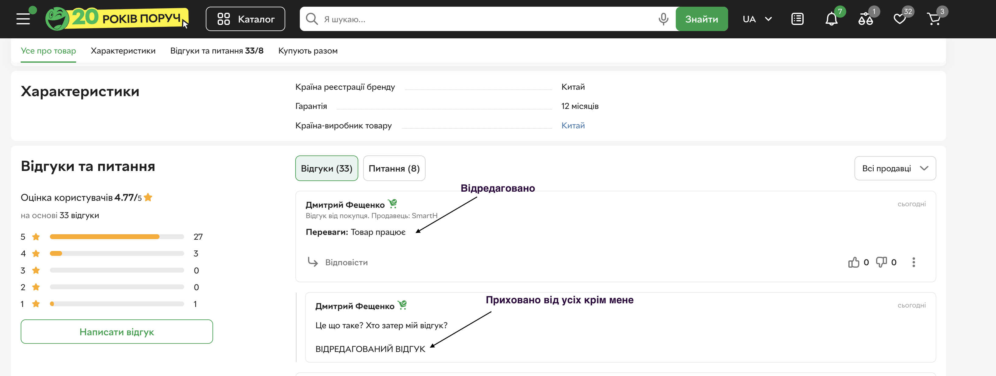Open three-dot options on first review
996x376 pixels.
click(x=914, y=263)
